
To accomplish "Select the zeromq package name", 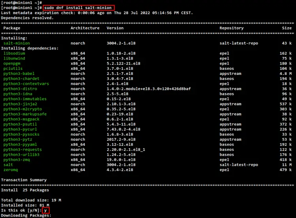I will [x=11, y=170].
